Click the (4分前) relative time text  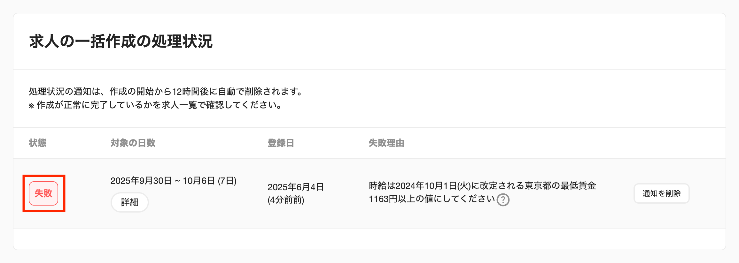pos(286,200)
